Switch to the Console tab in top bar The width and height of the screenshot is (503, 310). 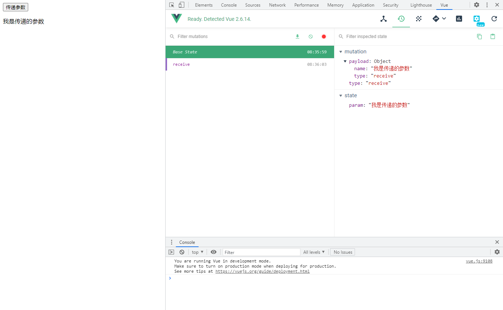pyautogui.click(x=229, y=5)
